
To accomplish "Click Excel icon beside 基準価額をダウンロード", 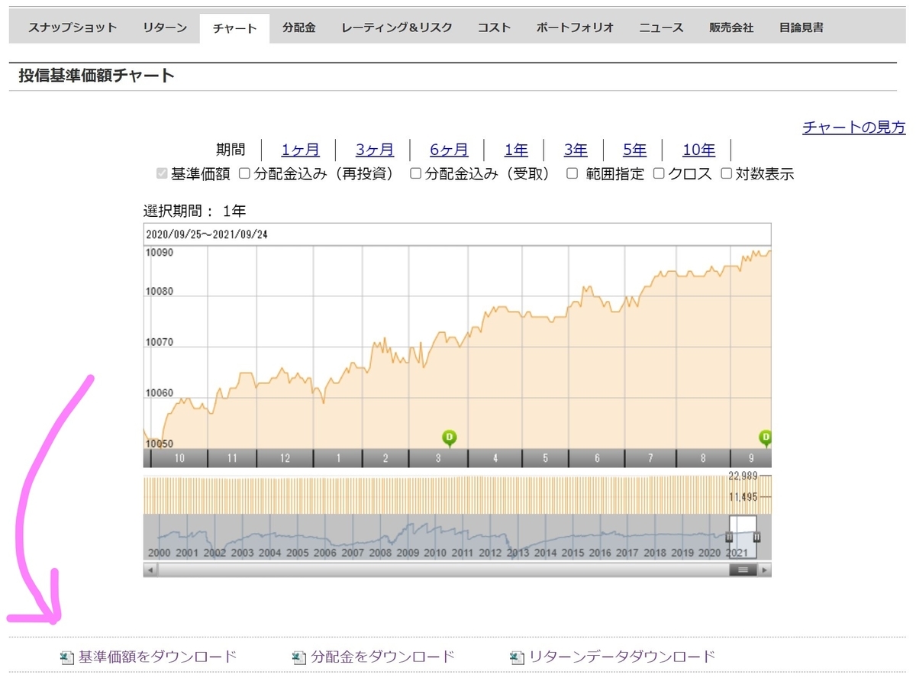I will (x=67, y=657).
